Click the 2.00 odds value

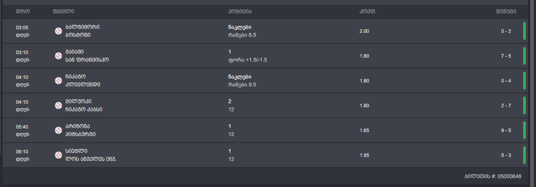[x=364, y=31]
